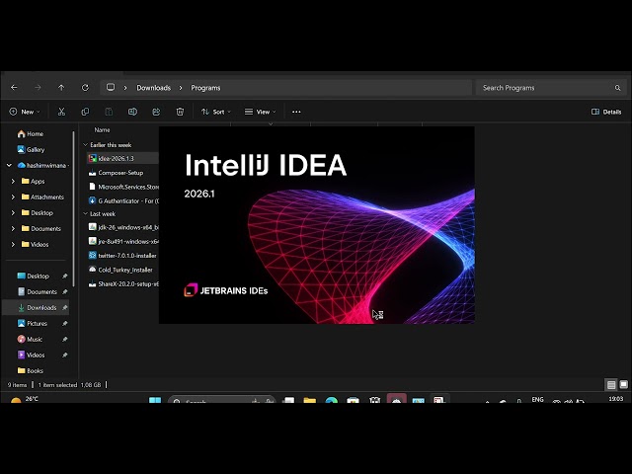Select the ShareX-20.2.0-setup file
Viewport: 632px width, 474px height.
122,283
